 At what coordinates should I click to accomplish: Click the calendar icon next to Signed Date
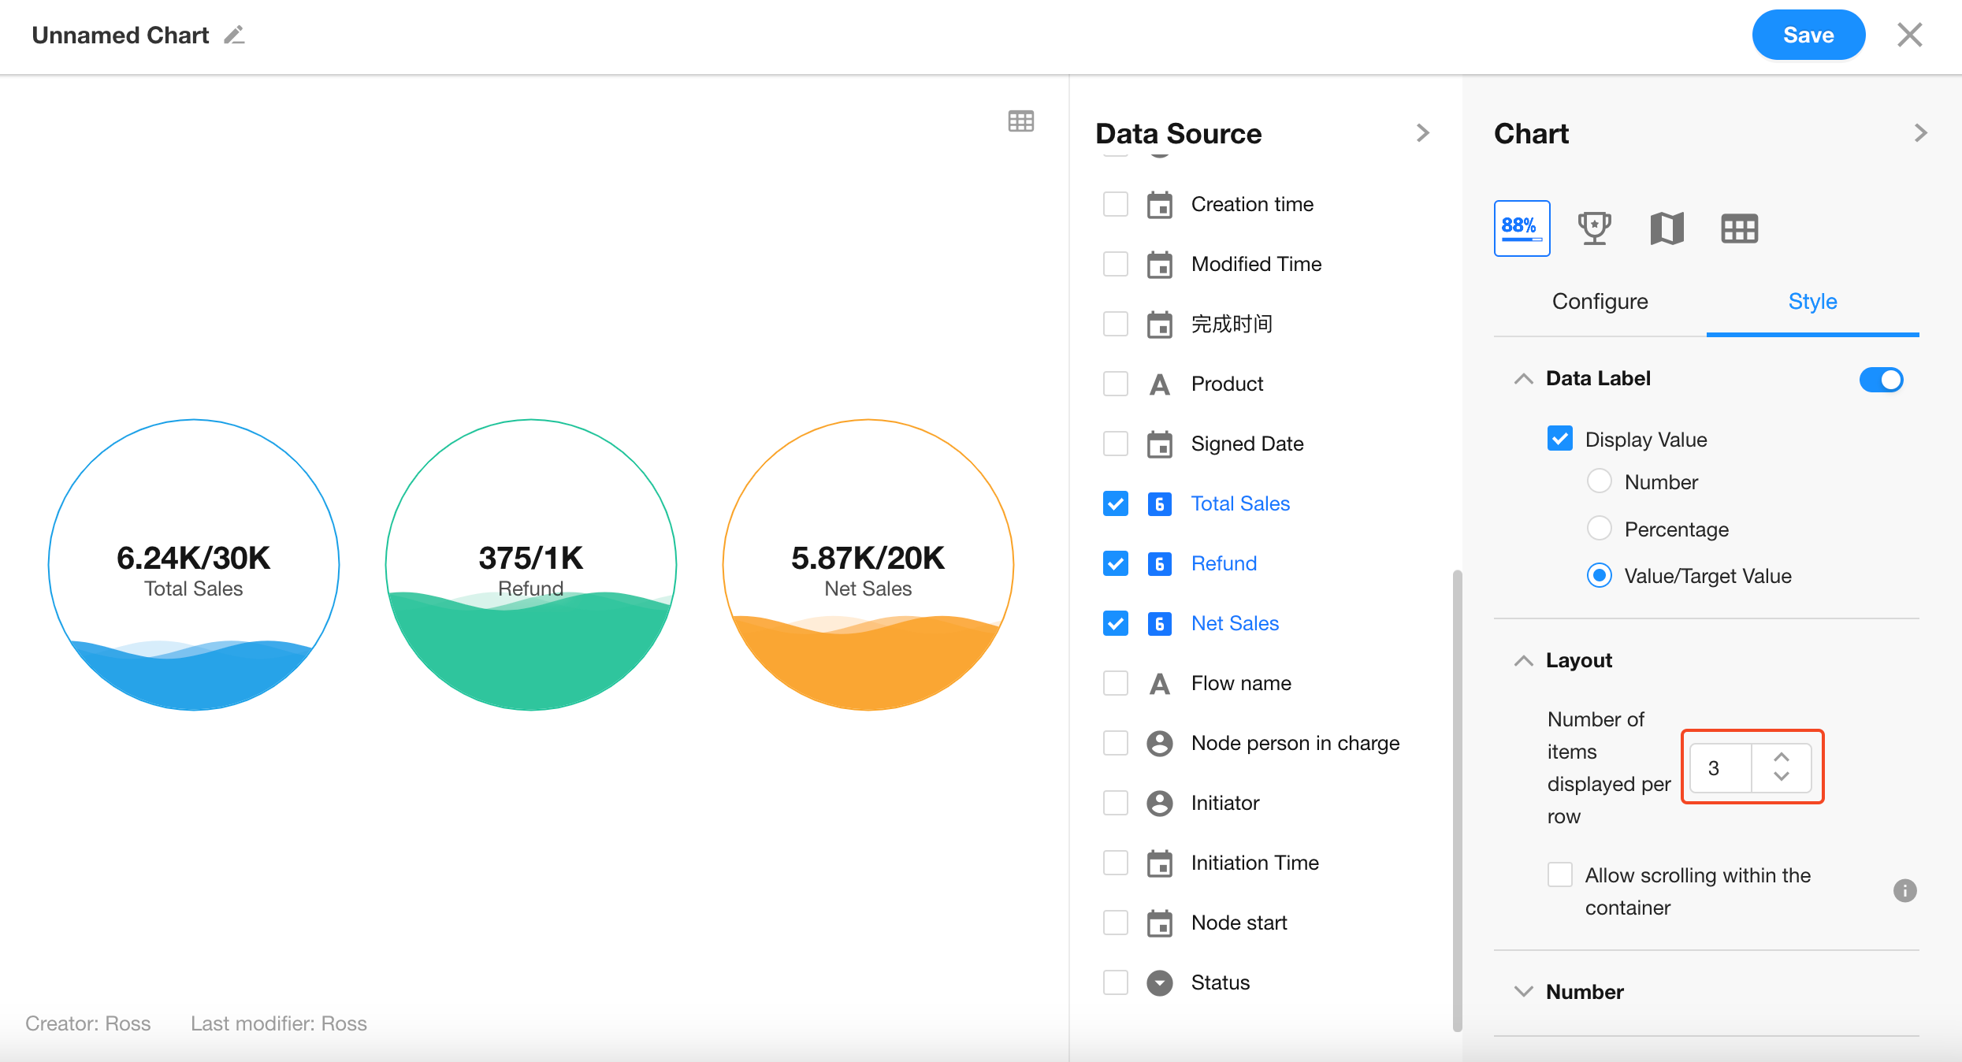pyautogui.click(x=1159, y=444)
